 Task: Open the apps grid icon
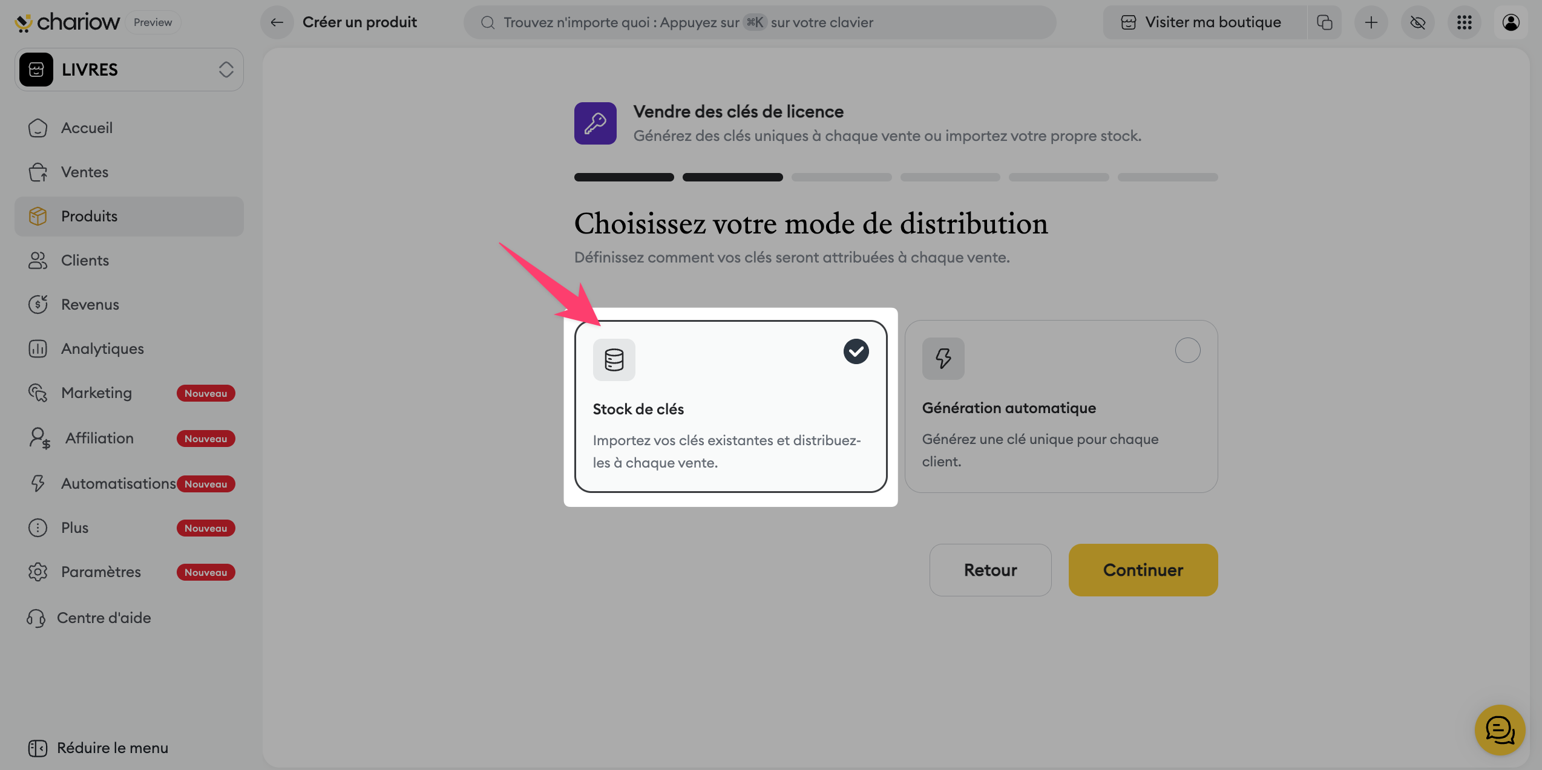[x=1464, y=22]
